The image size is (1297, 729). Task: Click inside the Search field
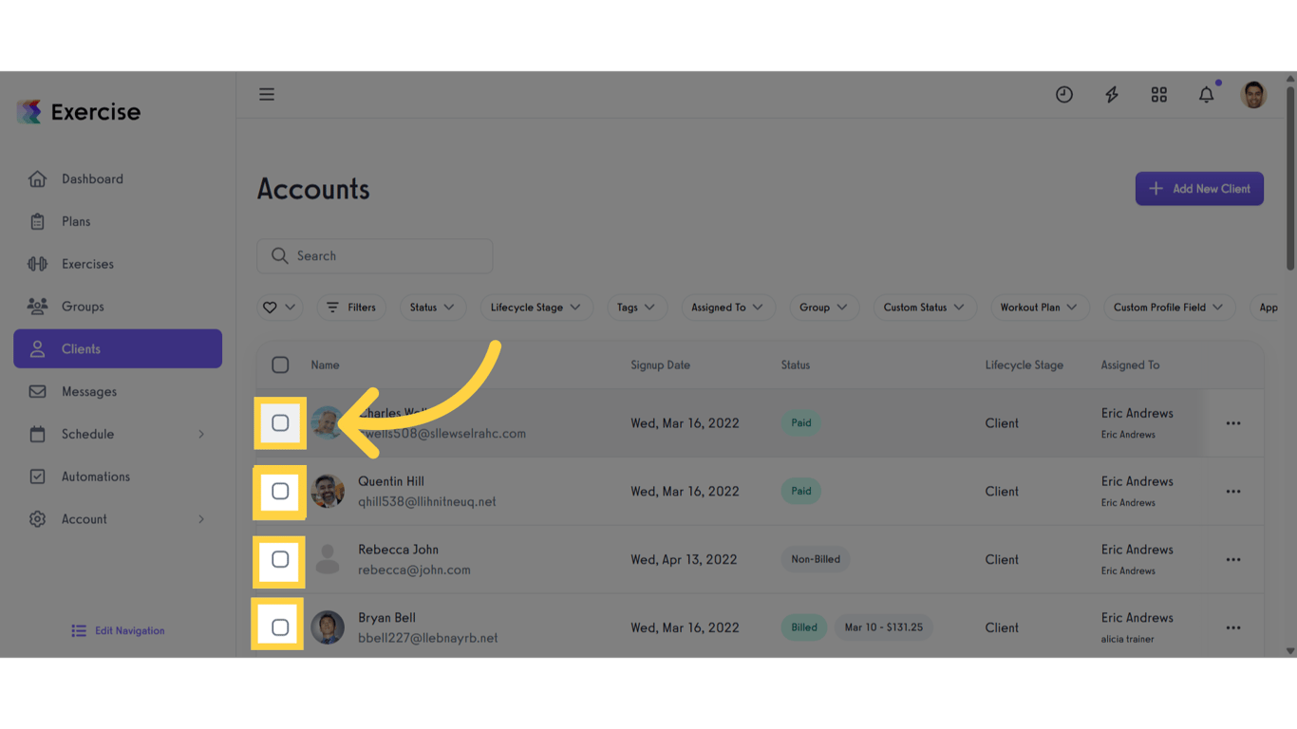(374, 255)
